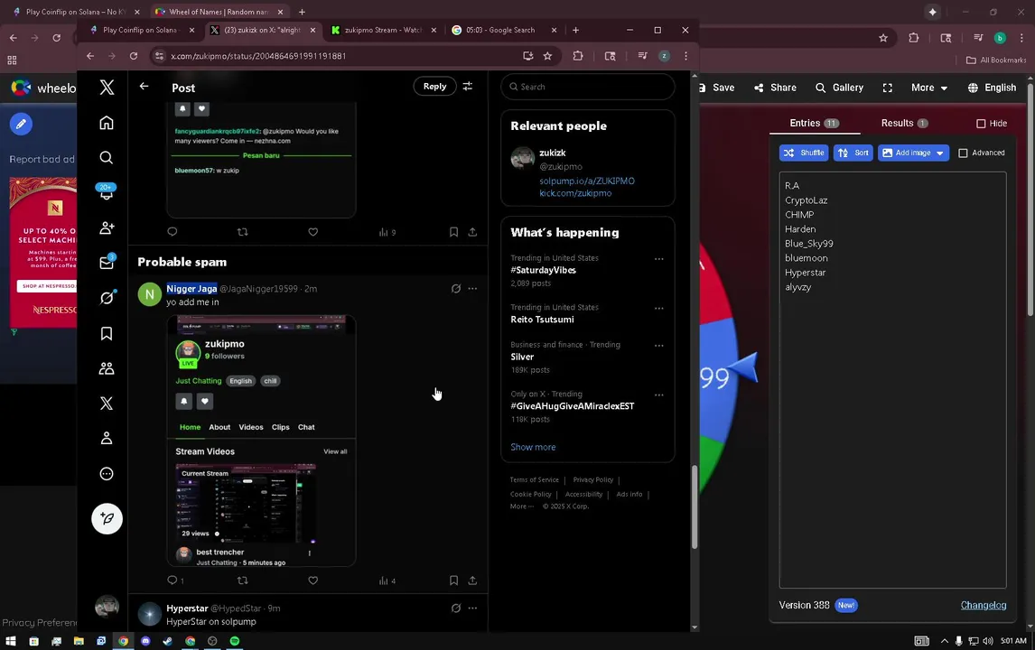Toggle fullscreen in Wheel of Names
1035x650 pixels.
click(x=887, y=88)
